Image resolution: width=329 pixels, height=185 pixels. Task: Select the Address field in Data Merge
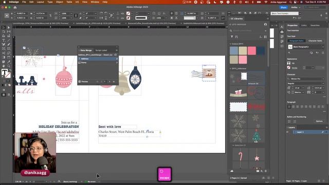tap(98, 59)
